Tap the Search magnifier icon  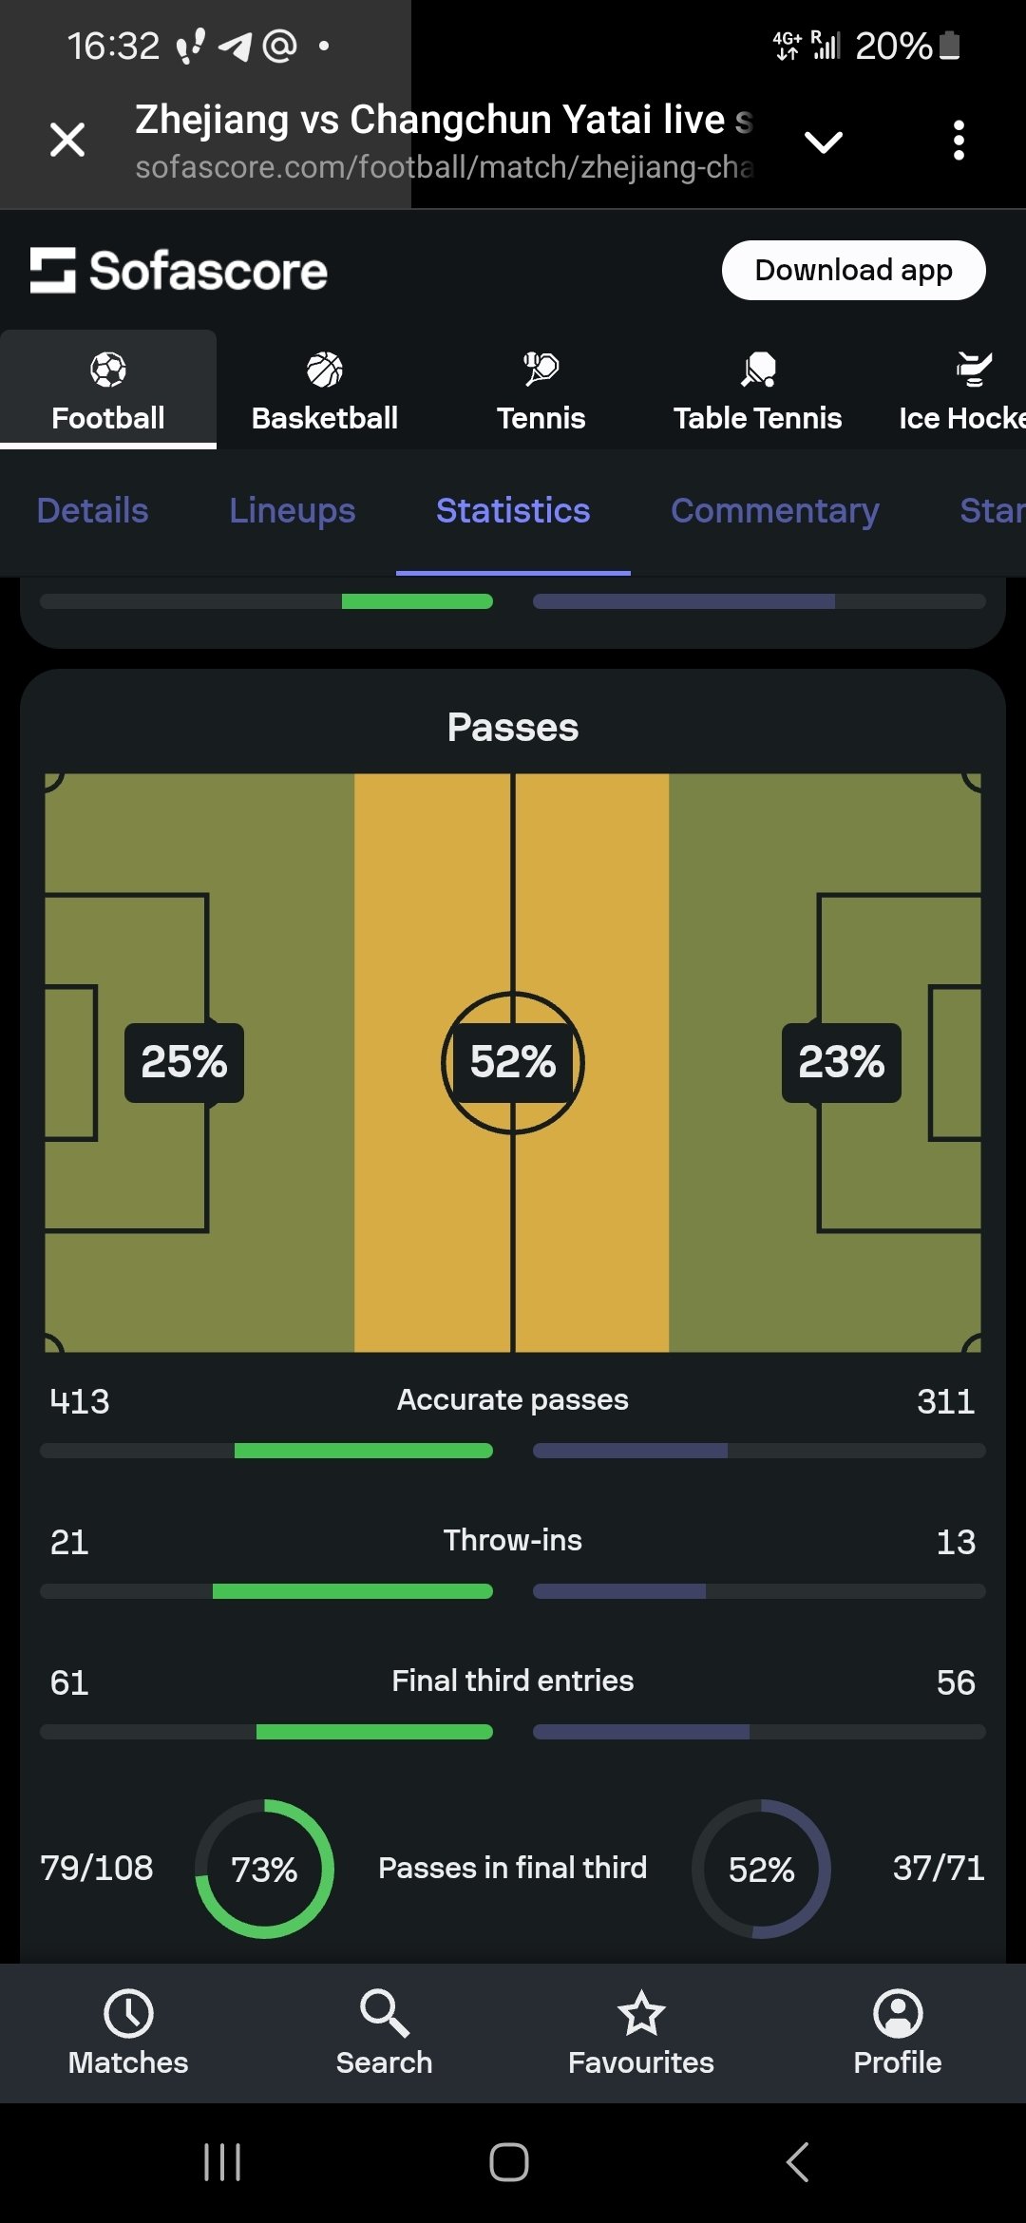coord(384,2014)
